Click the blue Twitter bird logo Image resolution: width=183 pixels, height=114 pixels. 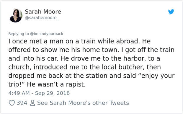point(171,12)
